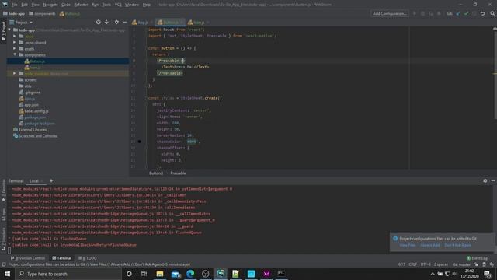Click the Windows Start button
The height and width of the screenshot is (280, 497).
pyautogui.click(x=7, y=274)
